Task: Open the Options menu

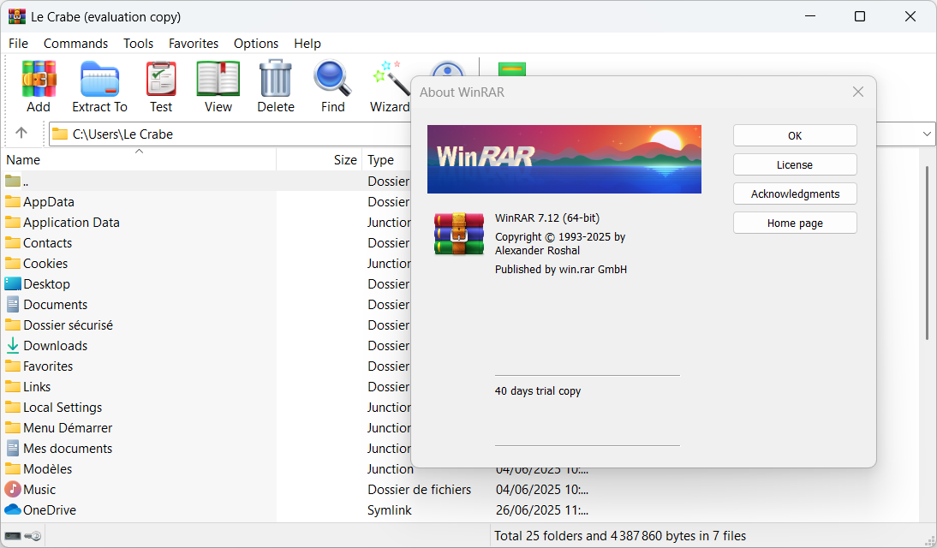Action: tap(256, 44)
